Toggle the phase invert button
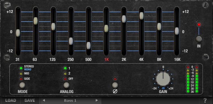The width and height of the screenshot is (213, 104). (115, 85)
